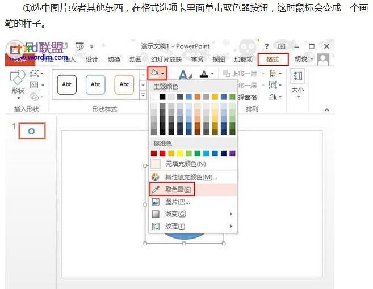Pick the standard purple swatch

(x=232, y=154)
